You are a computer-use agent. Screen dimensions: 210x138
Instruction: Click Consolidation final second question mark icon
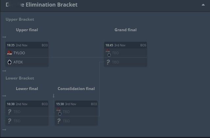coord(59,121)
